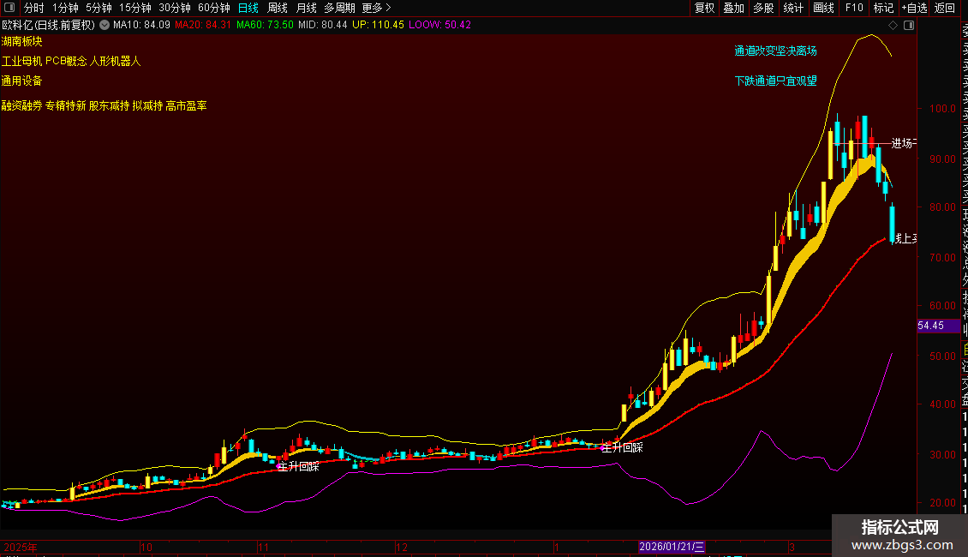Image resolution: width=968 pixels, height=557 pixels.
Task: Open indicator dropdown next to 欧科亿 title
Action: (105, 25)
